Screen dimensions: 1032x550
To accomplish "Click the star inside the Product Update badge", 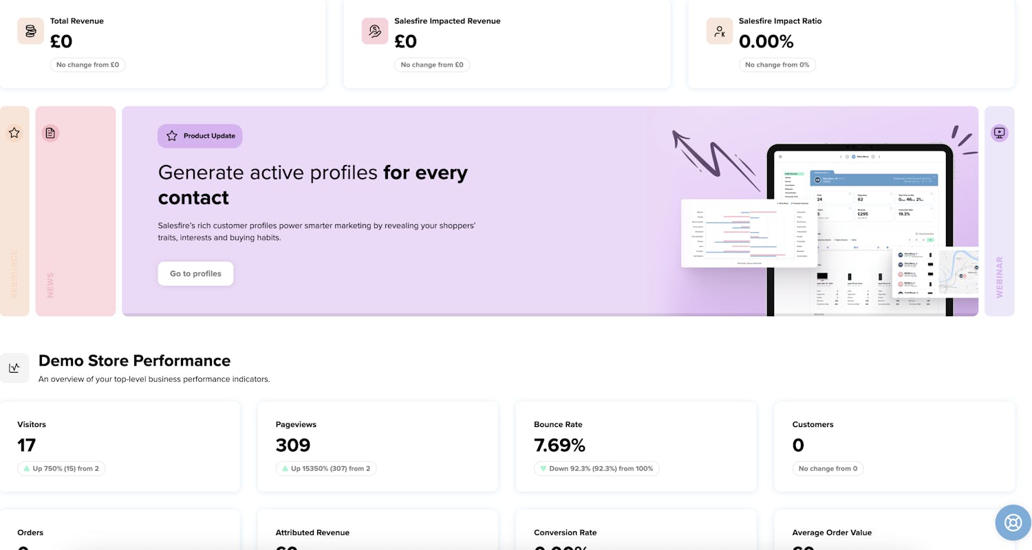I will (170, 135).
